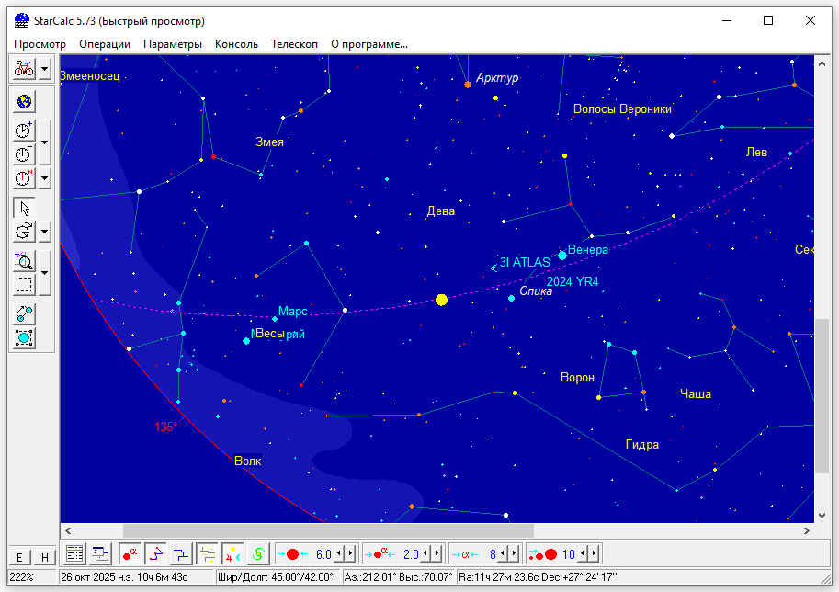Click the cyan circle in frame icon
The width and height of the screenshot is (839, 592).
pos(24,337)
